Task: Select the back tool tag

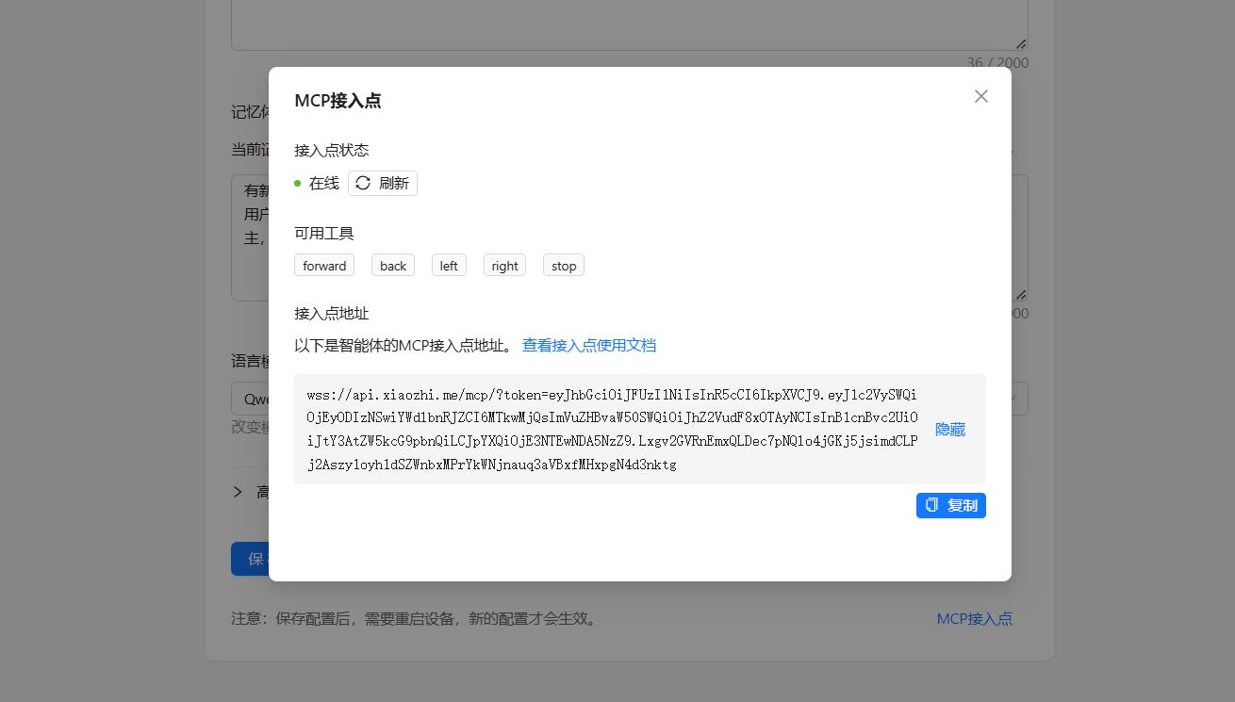Action: 393,266
